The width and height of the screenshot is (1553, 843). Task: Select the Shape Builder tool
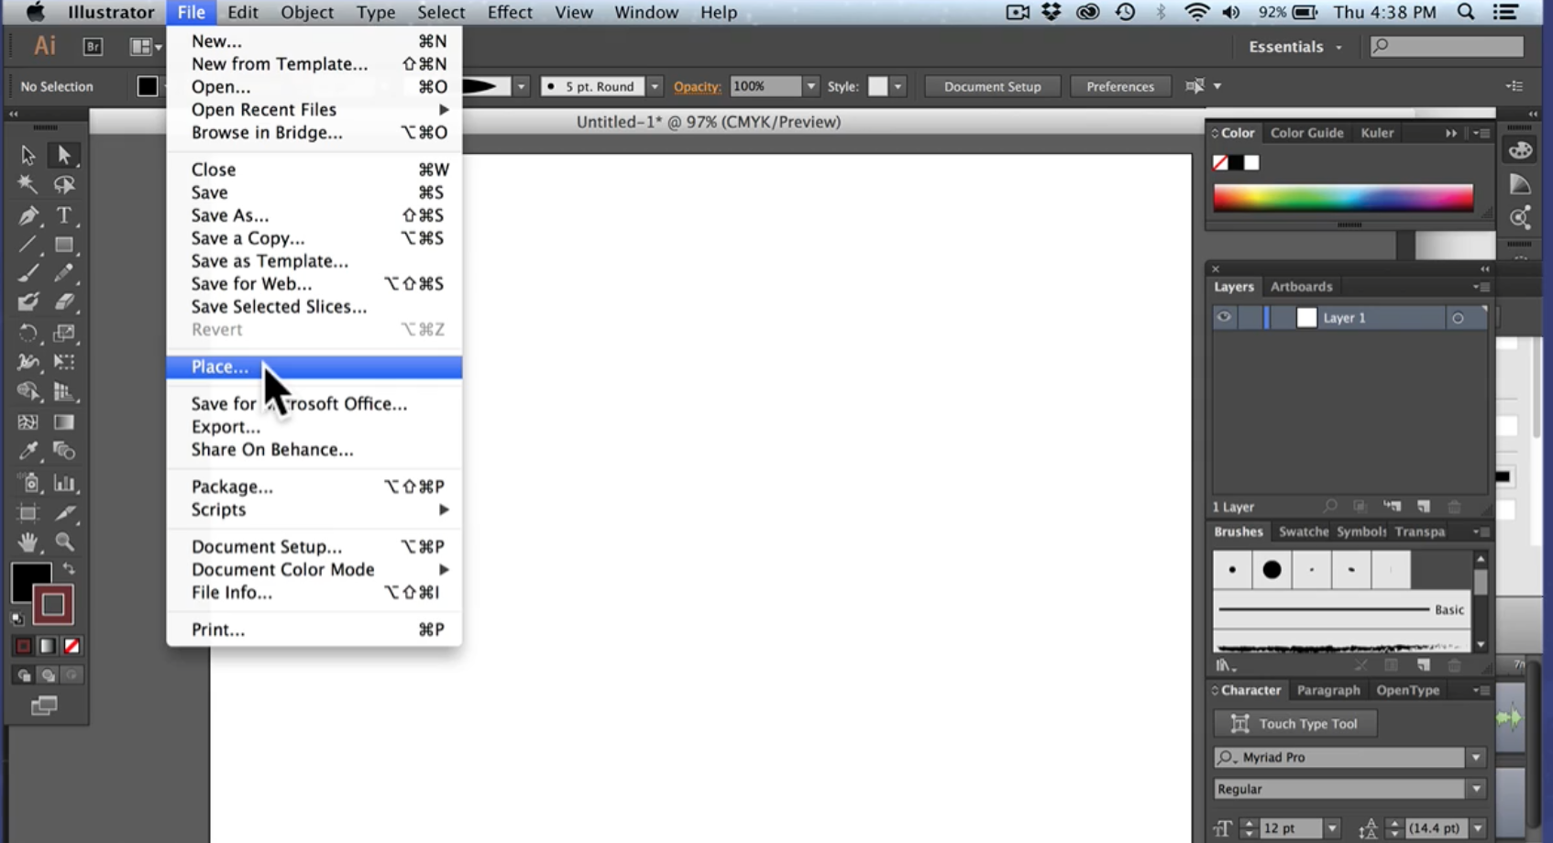pos(28,391)
